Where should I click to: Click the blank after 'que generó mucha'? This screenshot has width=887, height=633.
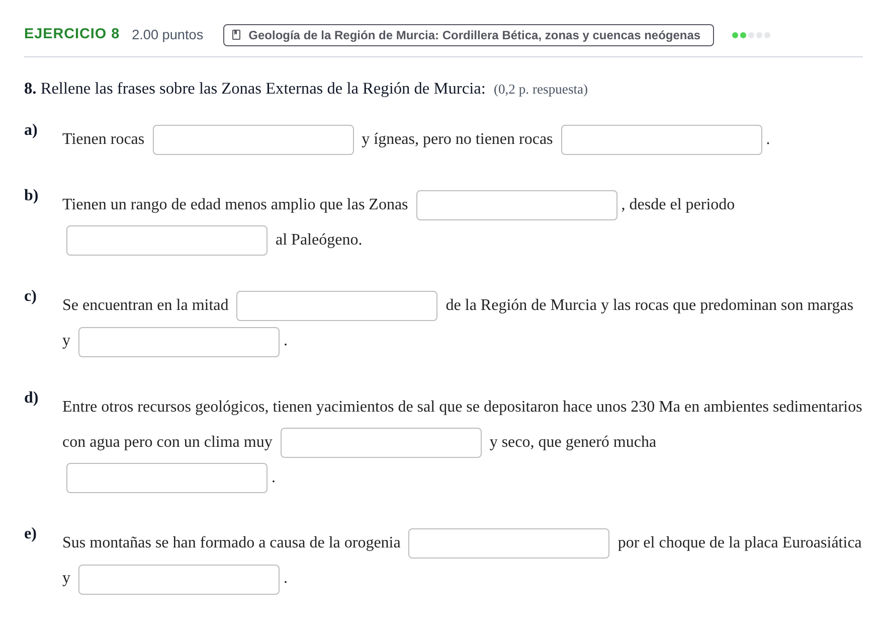167,478
